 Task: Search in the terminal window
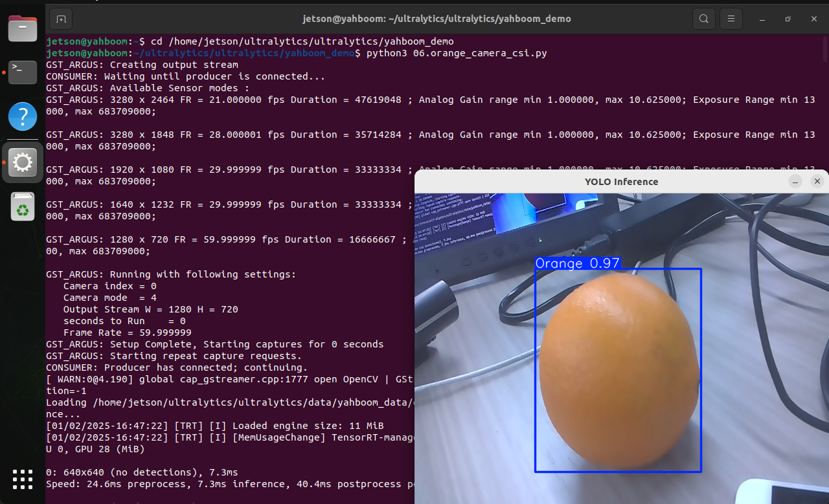[703, 19]
